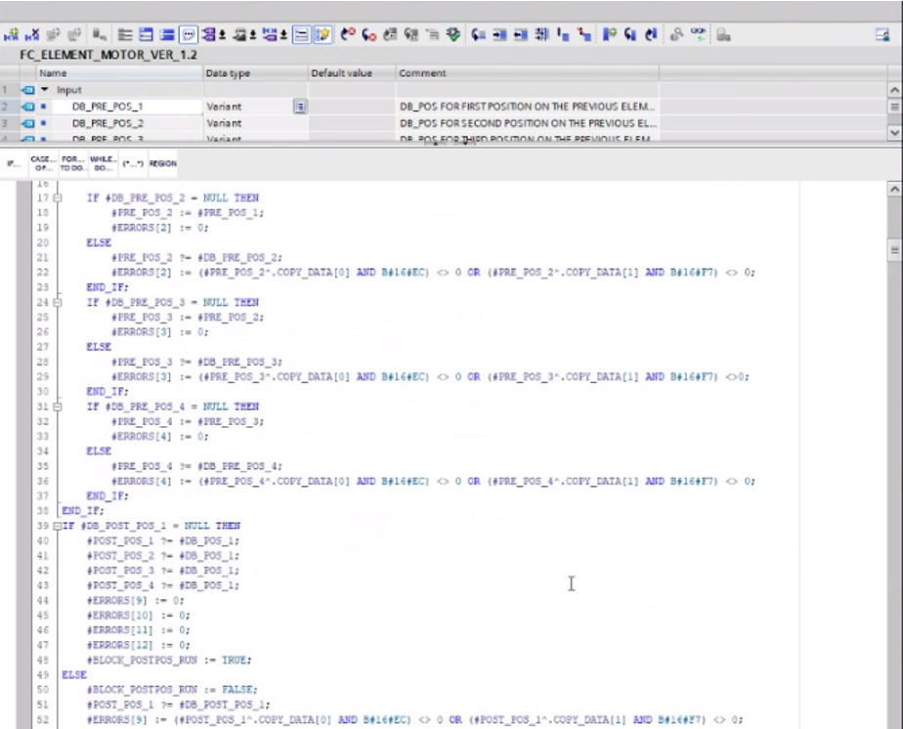903x729 pixels.
Task: Click the code editor scroll up arrow
Action: 894,189
